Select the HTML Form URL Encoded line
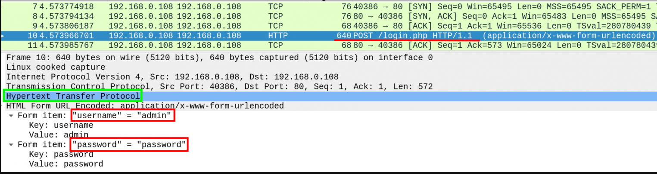The width and height of the screenshot is (657, 174). pos(145,106)
